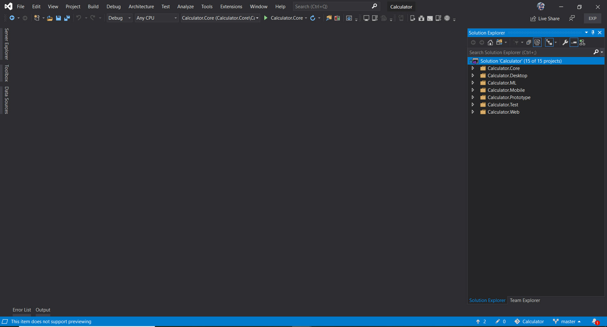Start a Live Share session
Screen dimensions: 607x327
(x=545, y=18)
